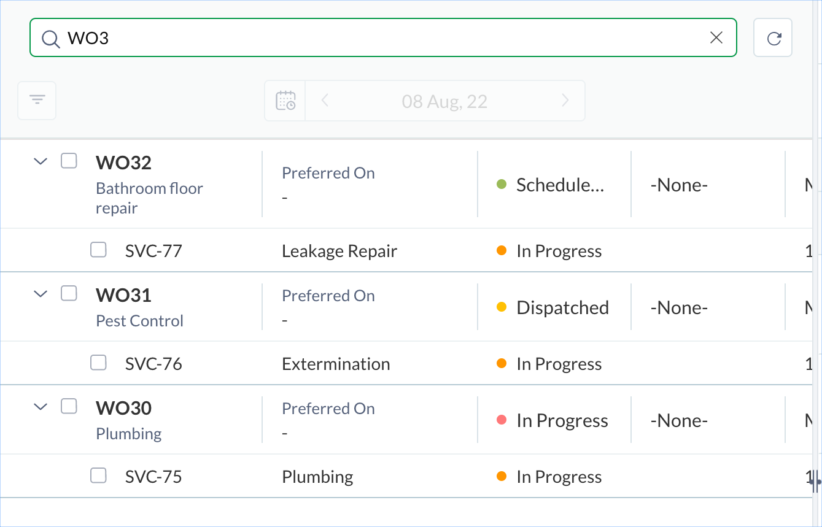Click the search magnifier icon
The image size is (822, 527).
click(50, 39)
